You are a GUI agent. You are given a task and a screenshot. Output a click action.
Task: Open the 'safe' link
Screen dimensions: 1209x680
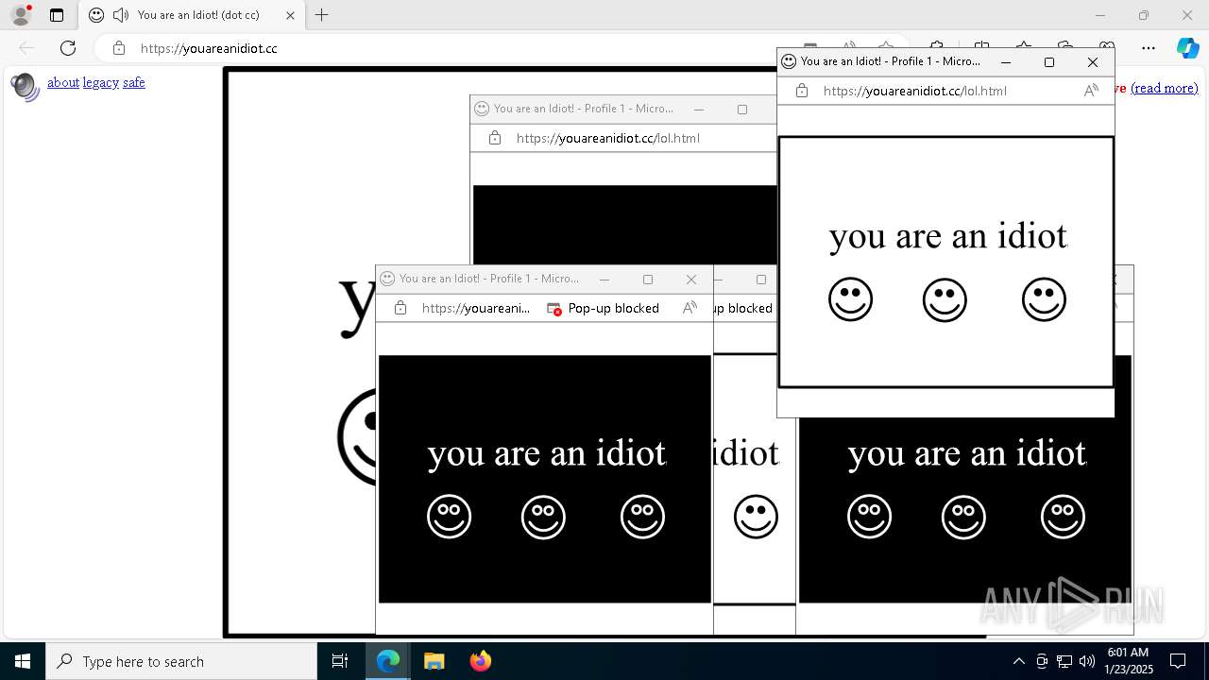pos(134,83)
